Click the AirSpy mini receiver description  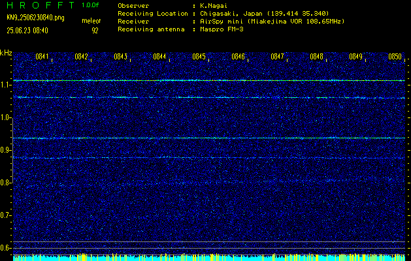[272, 22]
